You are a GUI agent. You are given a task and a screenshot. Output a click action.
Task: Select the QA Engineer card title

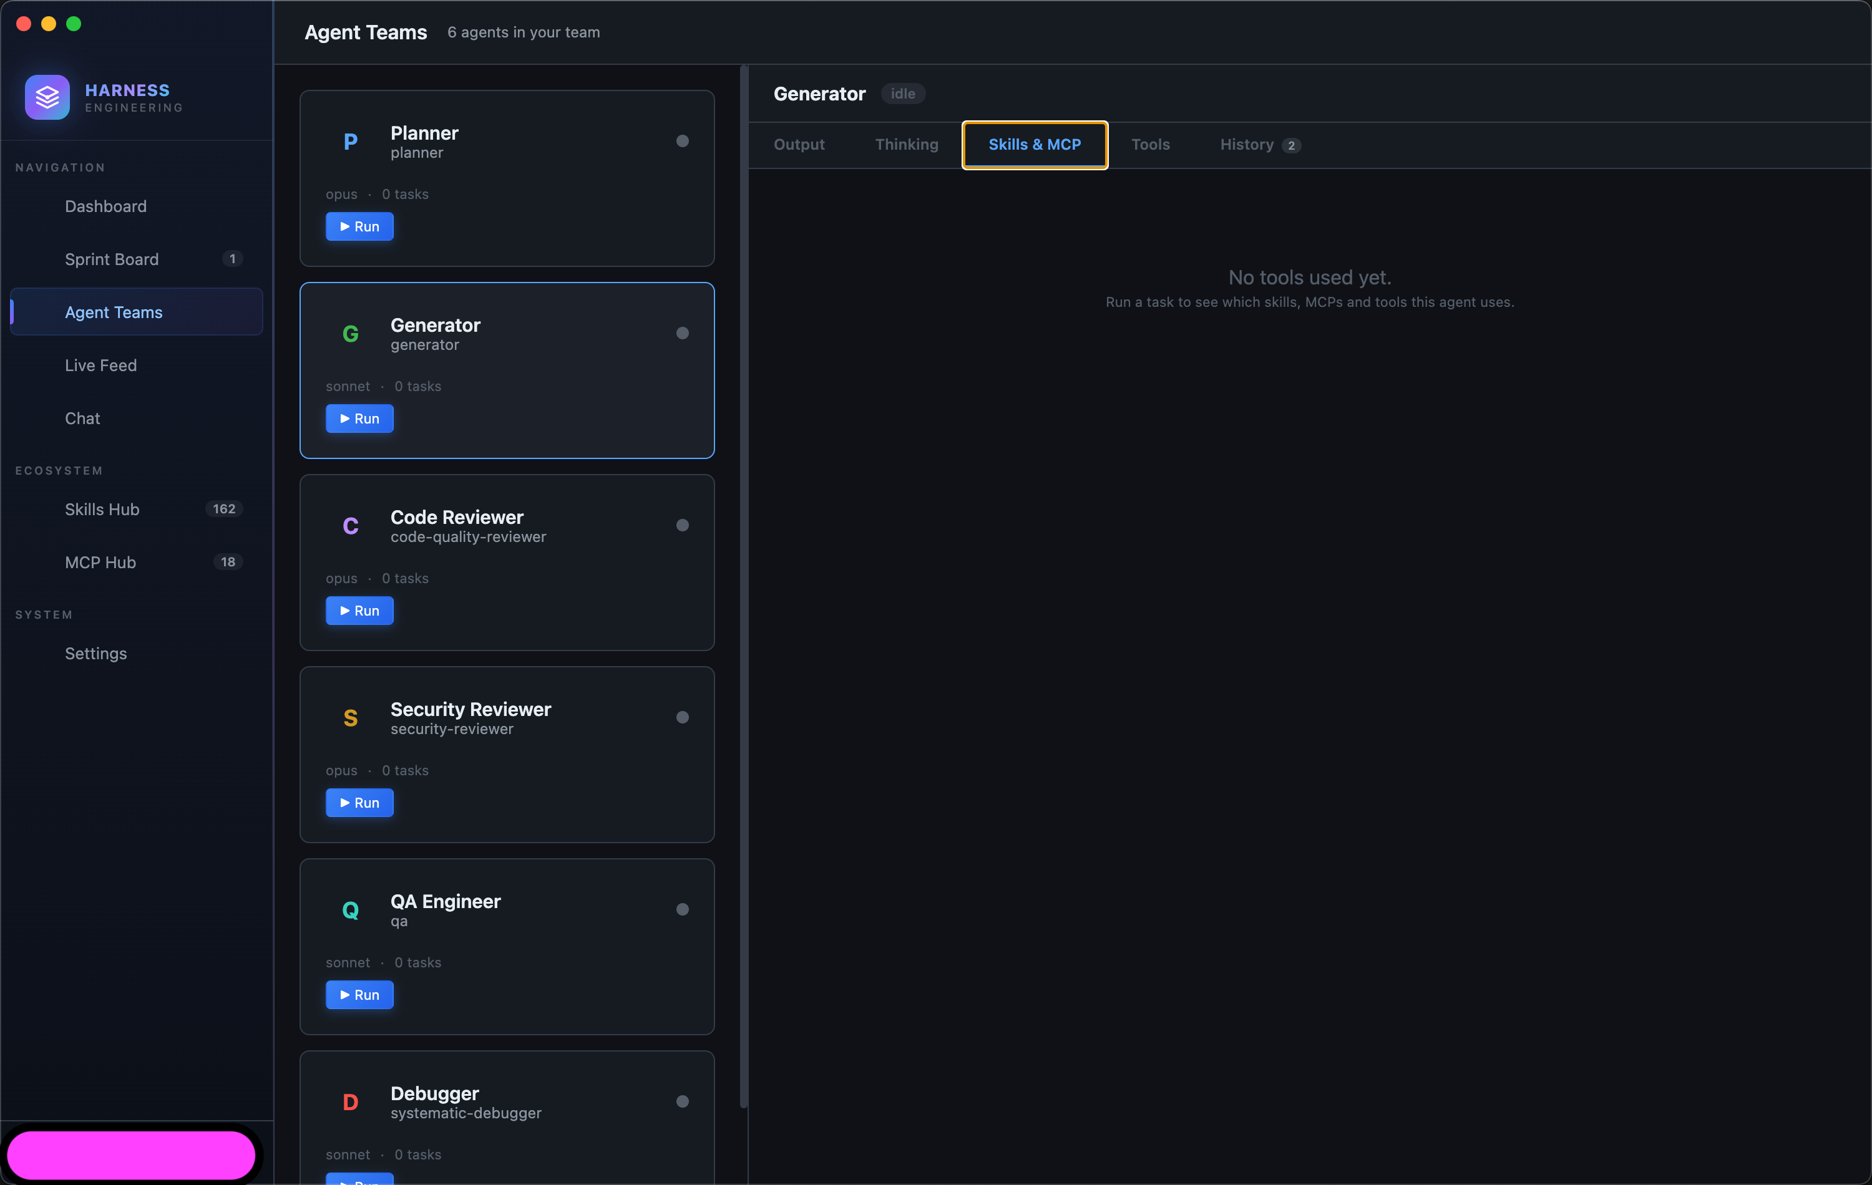coord(446,901)
